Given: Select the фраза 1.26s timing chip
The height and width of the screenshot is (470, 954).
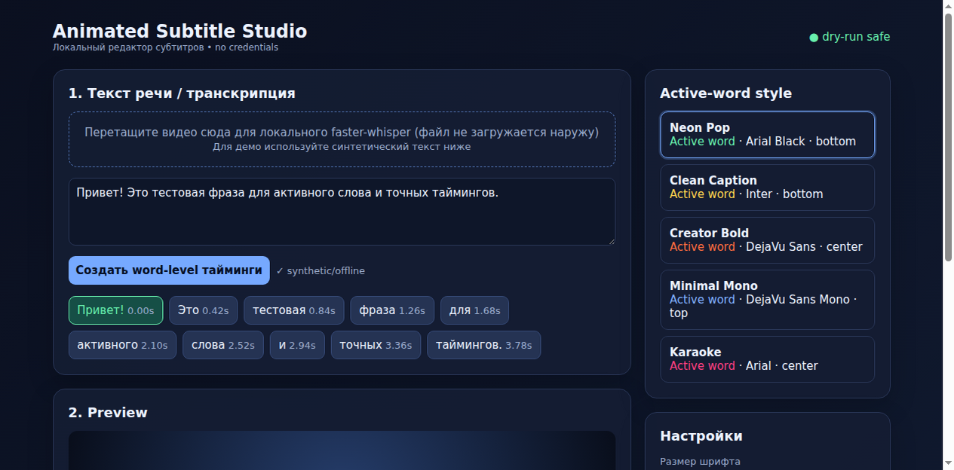Looking at the screenshot, I should (392, 310).
